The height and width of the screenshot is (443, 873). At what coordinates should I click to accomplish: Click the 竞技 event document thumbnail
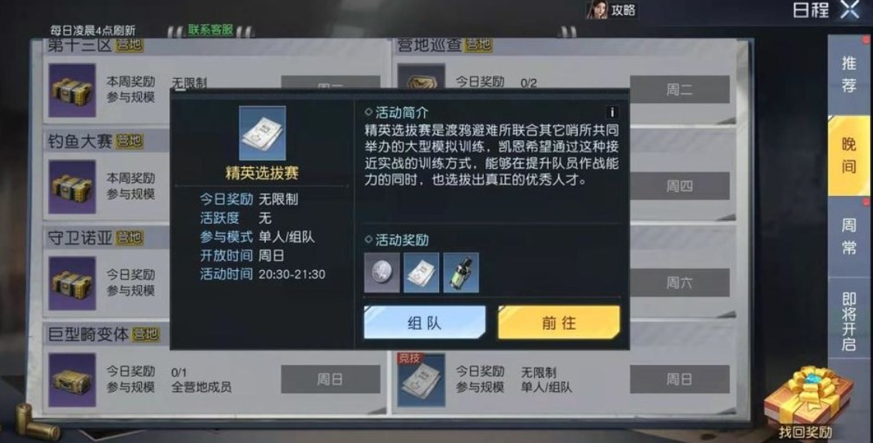point(421,379)
